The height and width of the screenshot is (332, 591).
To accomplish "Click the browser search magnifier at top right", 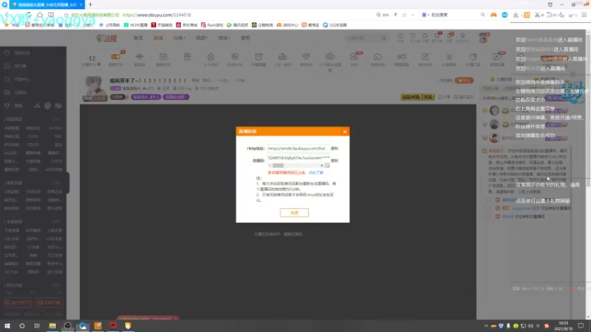I will (482, 15).
